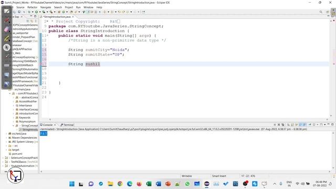Switch to the Terminal tab
The image size is (336, 189).
67,125
